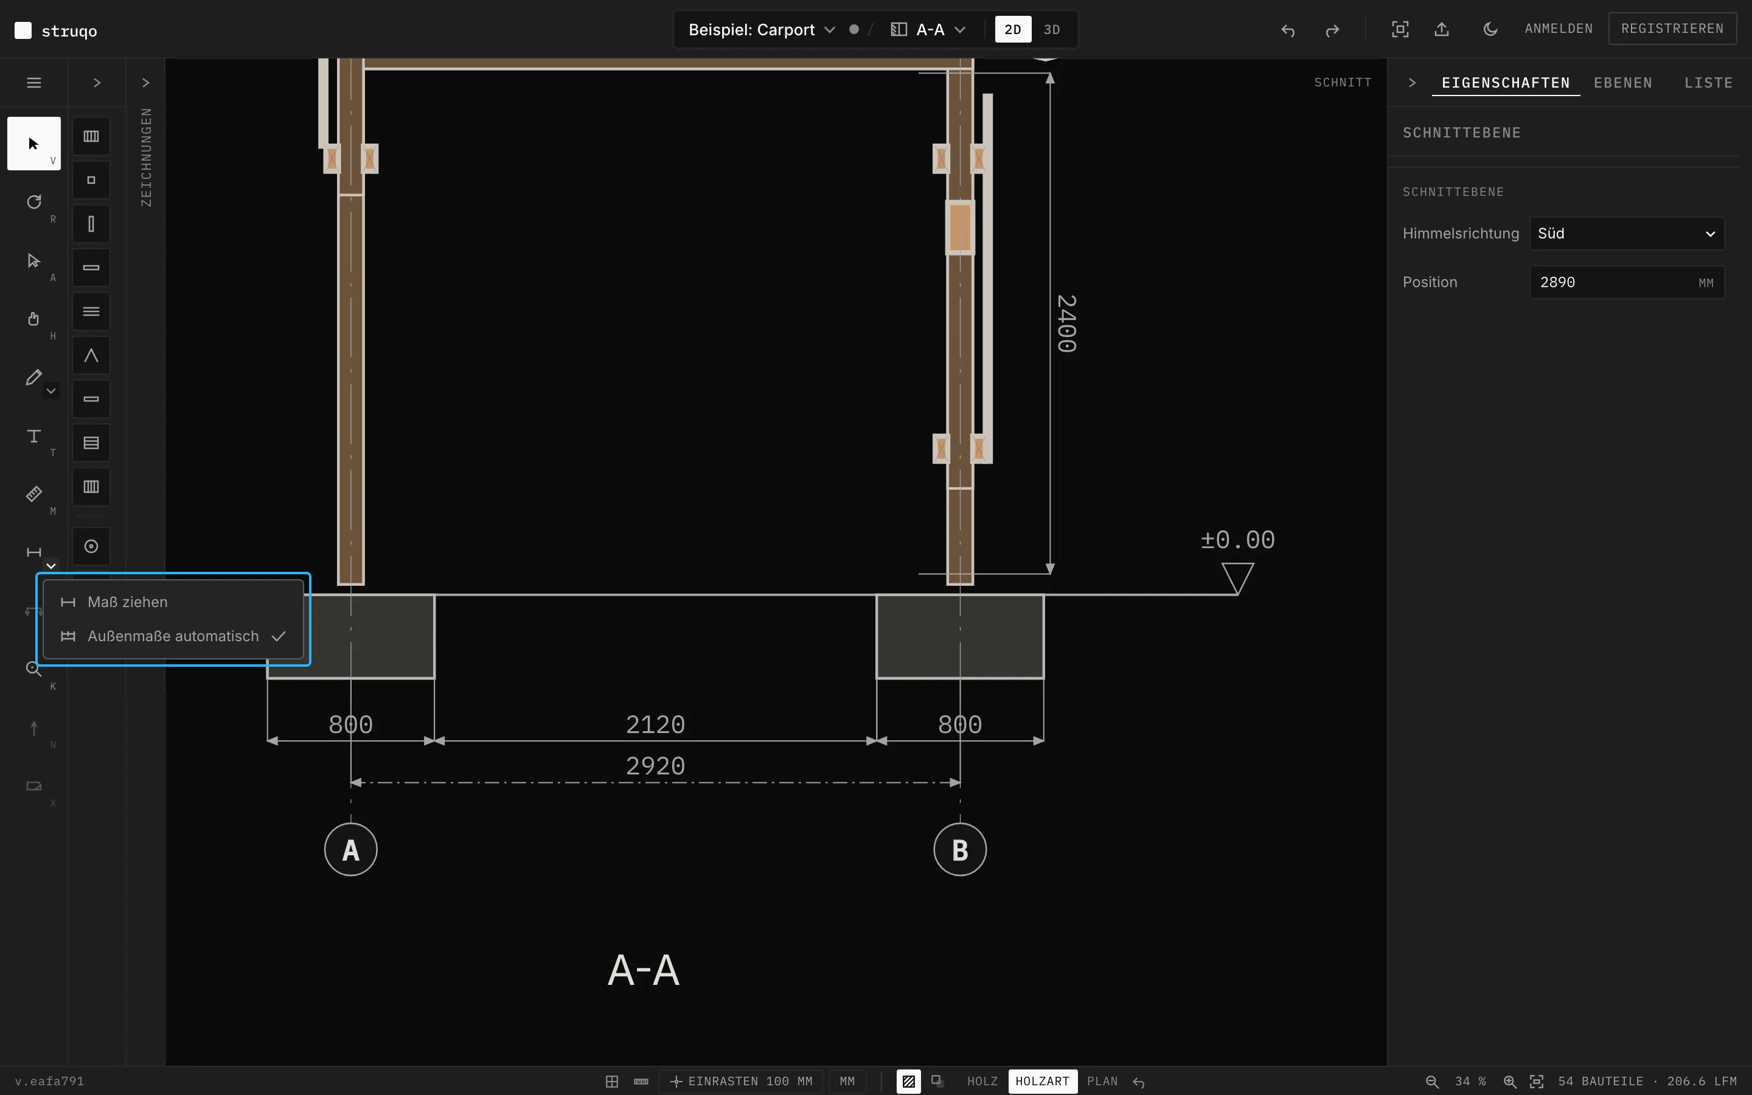Open the hamburger main menu

coord(34,83)
